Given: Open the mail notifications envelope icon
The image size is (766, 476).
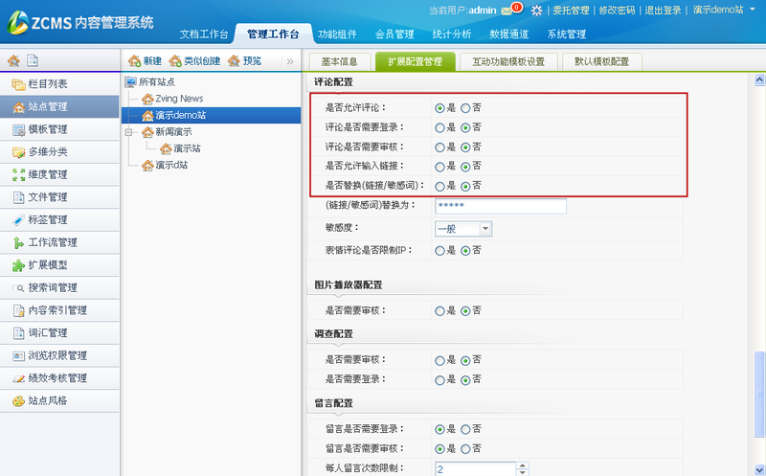Looking at the screenshot, I should point(507,10).
